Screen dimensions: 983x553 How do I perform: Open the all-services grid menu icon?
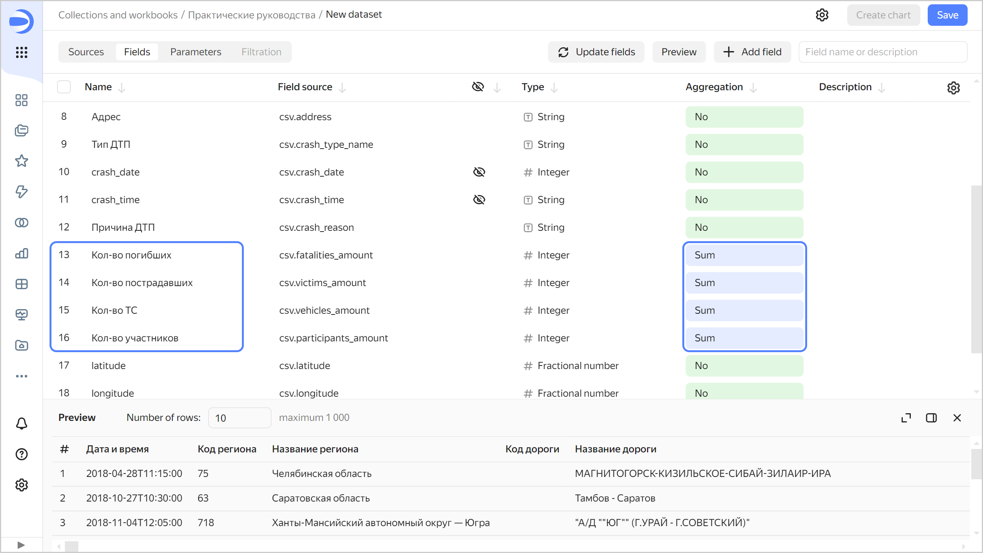[22, 52]
